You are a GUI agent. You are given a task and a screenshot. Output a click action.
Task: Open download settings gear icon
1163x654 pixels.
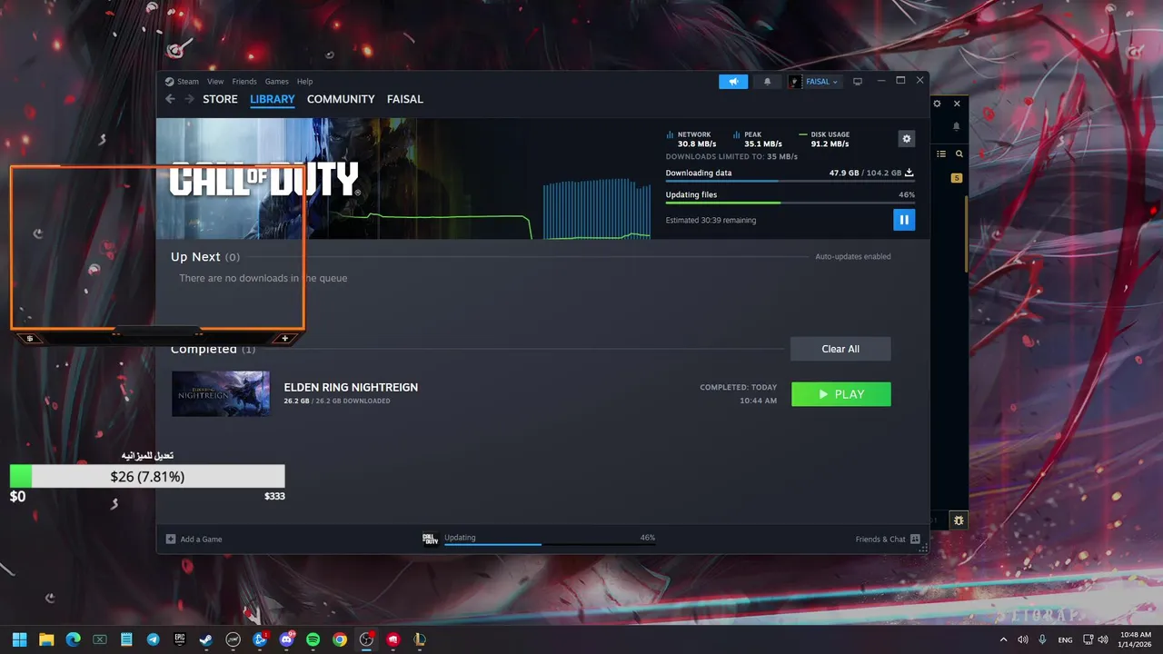click(906, 139)
